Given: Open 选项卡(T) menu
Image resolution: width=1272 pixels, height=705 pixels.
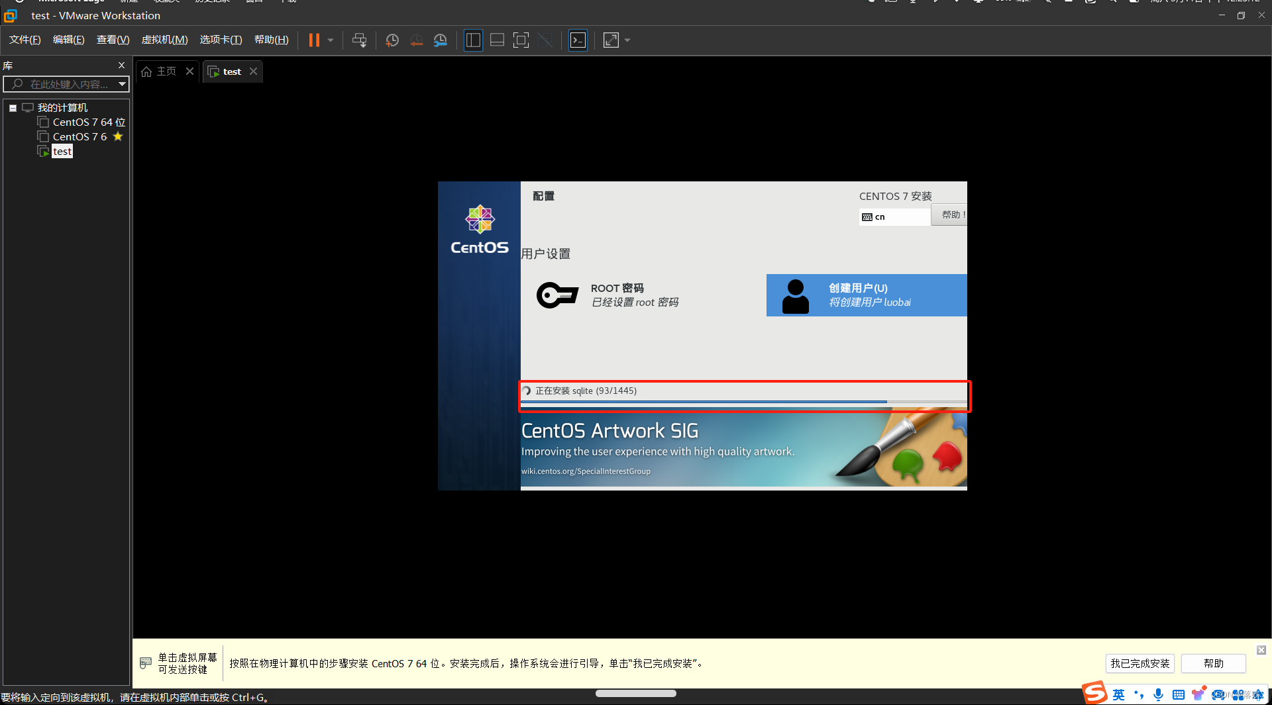Looking at the screenshot, I should tap(221, 40).
